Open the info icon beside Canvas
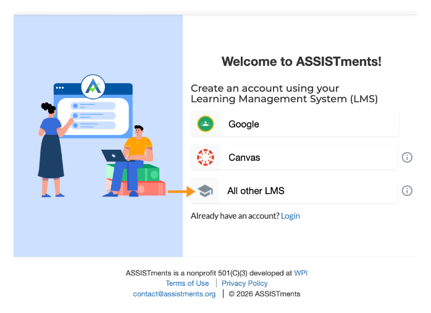 [x=407, y=158]
